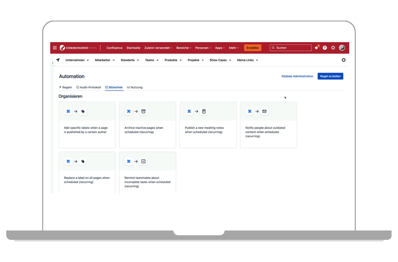
Task: Click the paper plane icon in the navigation bar
Action: pyautogui.click(x=58, y=60)
